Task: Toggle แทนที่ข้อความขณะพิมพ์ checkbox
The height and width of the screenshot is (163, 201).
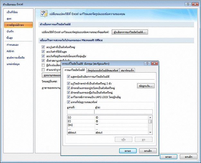Action: [68, 102]
